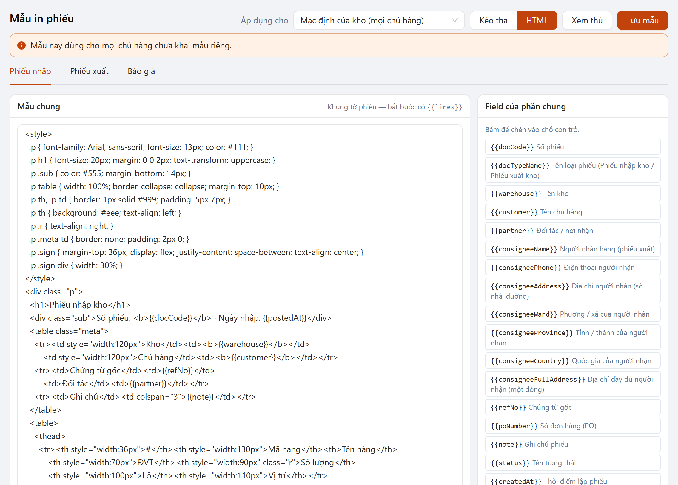Click the '<h1>Phiếu nhập kho</h1>' line in editor

[x=80, y=305]
